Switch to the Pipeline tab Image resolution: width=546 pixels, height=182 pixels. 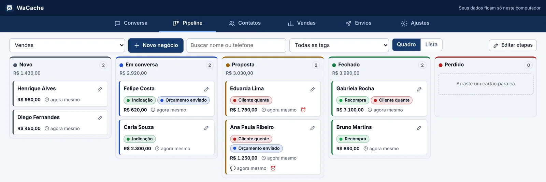(x=188, y=23)
